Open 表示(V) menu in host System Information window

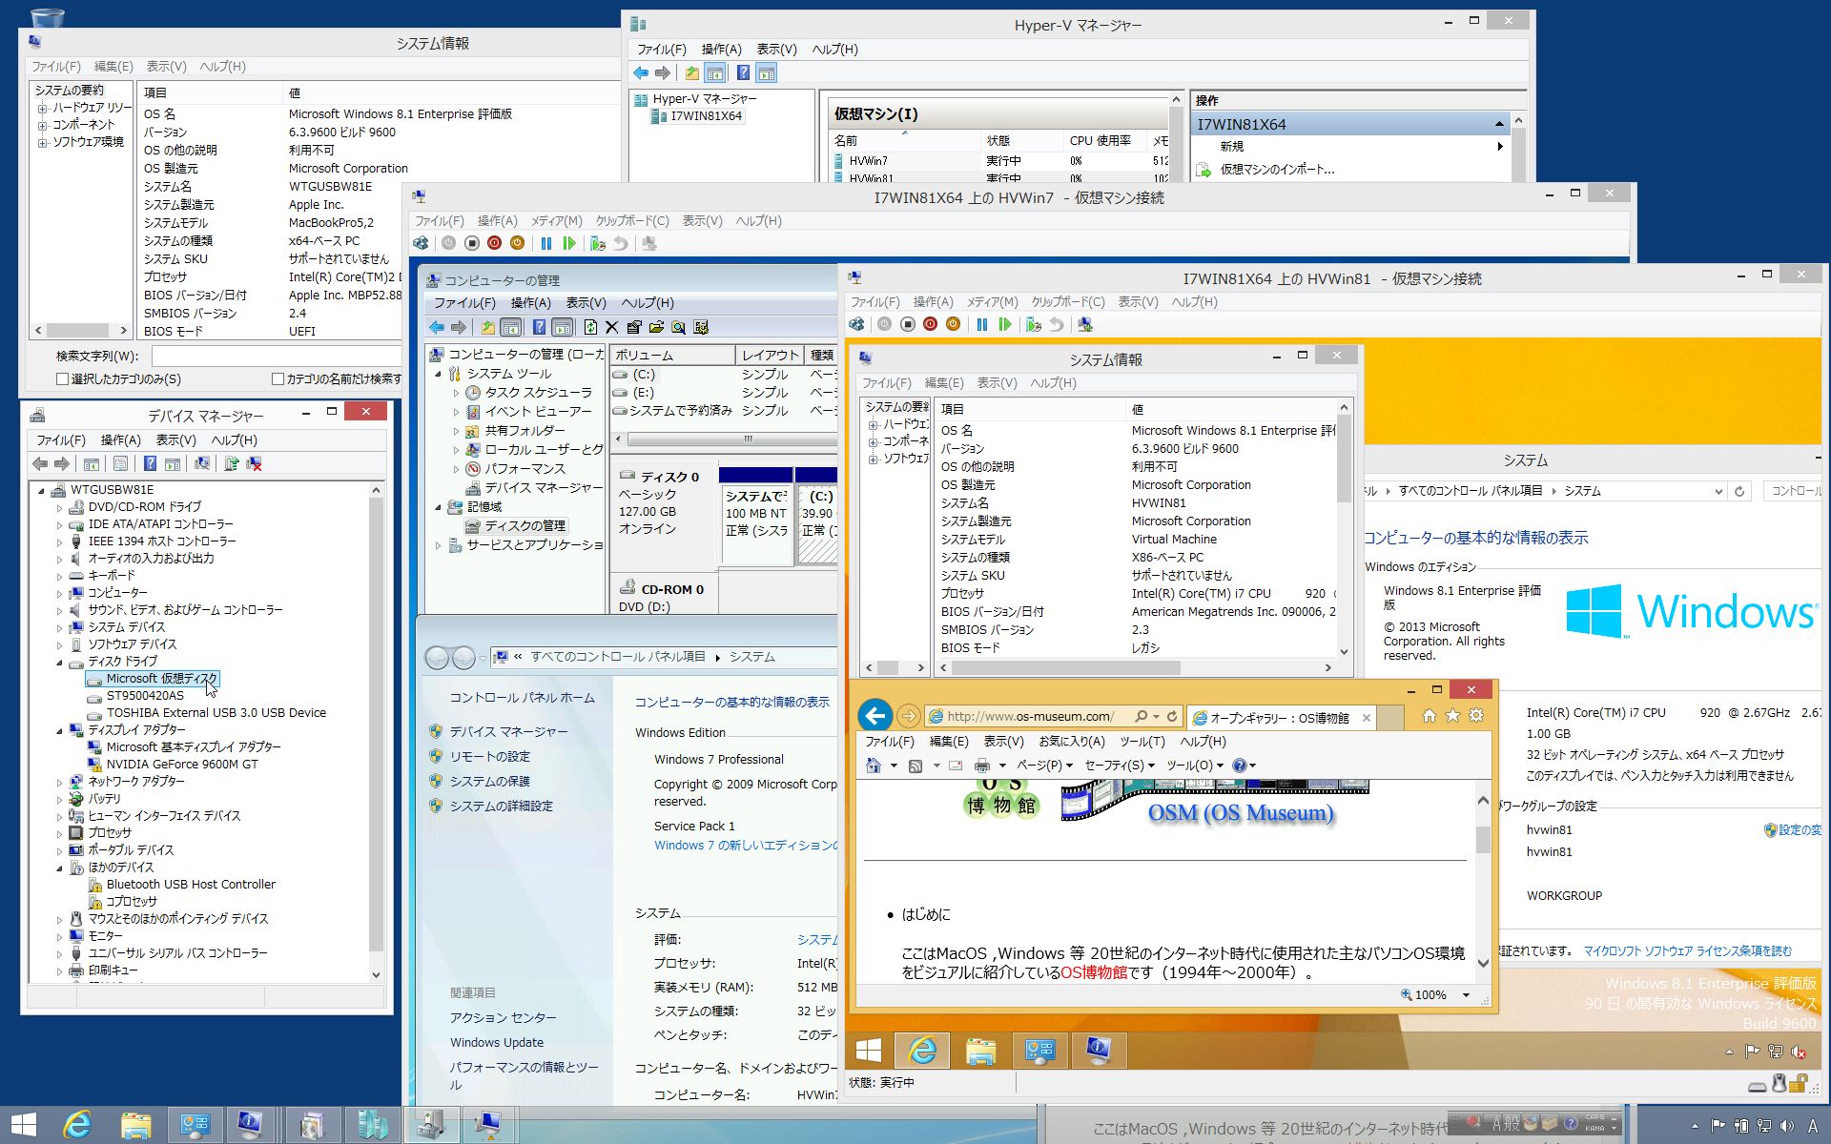point(166,67)
